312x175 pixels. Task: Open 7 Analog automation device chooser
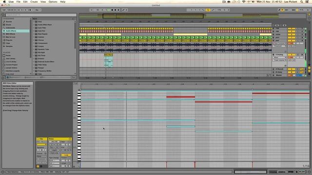pyautogui.click(x=279, y=57)
